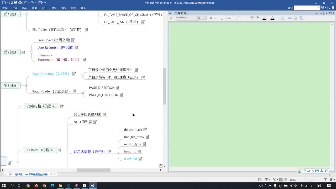Open the 设计 ribbon tab
This screenshot has width=336, height=189.
(x=44, y=8)
